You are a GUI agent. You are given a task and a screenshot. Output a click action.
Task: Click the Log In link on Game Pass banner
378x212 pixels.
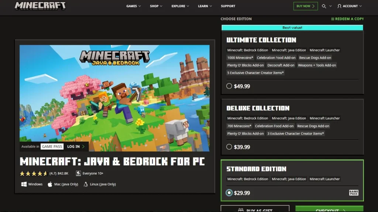tap(76, 146)
